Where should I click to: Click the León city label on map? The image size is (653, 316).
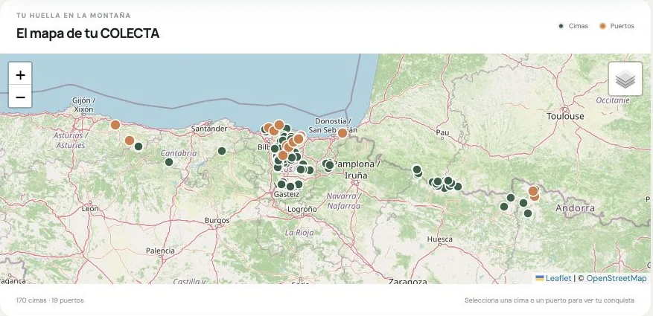[x=90, y=208]
